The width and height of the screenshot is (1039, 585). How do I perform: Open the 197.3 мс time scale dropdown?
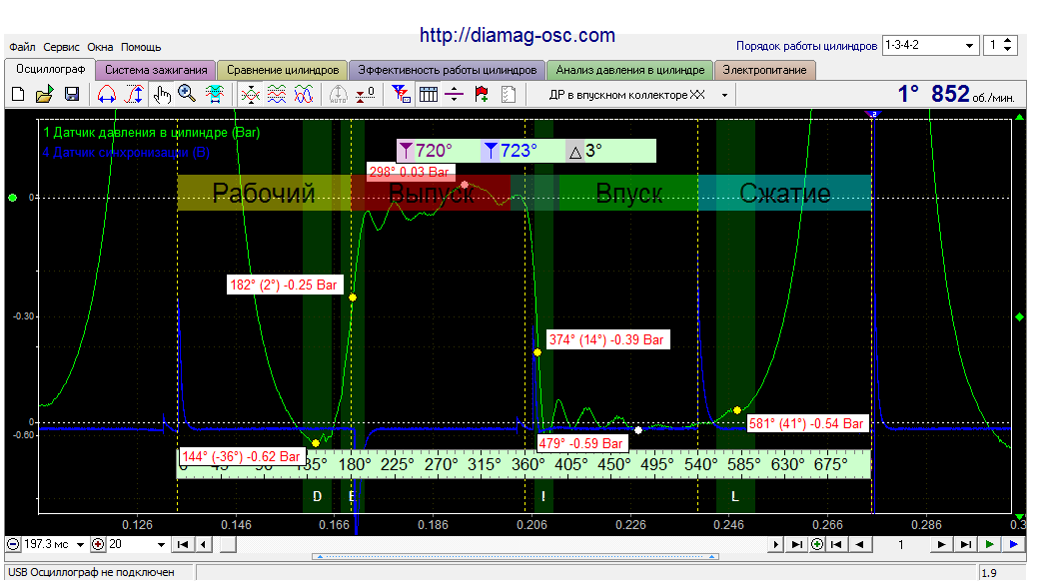point(80,545)
